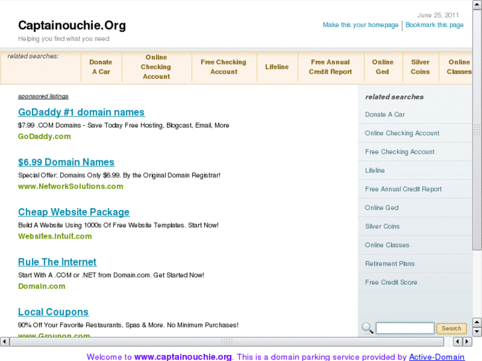The image size is (482, 361).
Task: Select 'Lifeline' in top related bar
Action: (276, 67)
